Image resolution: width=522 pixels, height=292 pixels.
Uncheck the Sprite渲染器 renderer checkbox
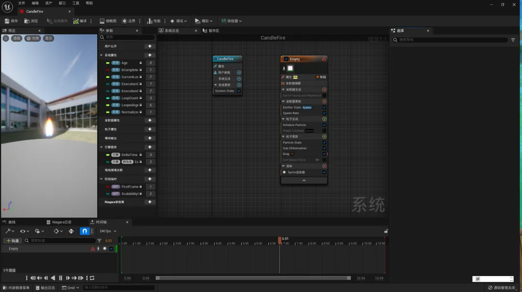(x=324, y=172)
